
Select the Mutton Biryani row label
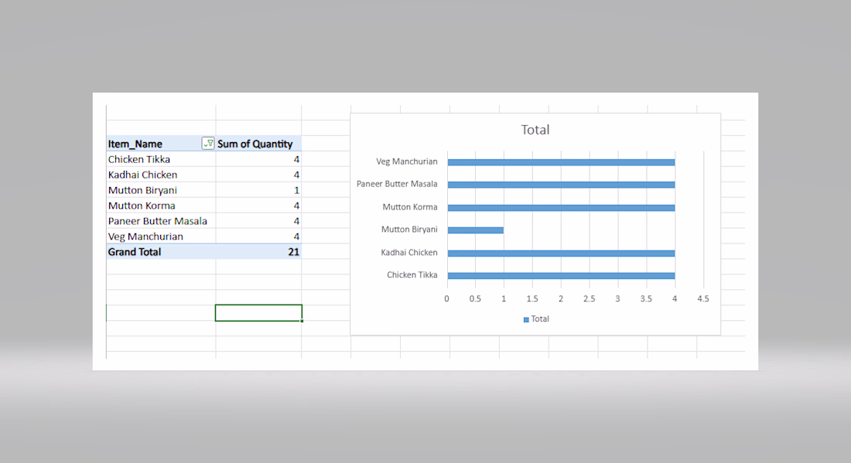[143, 190]
